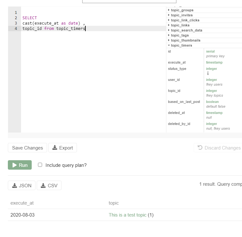Click Save Changes button
242x237 pixels.
(x=28, y=148)
